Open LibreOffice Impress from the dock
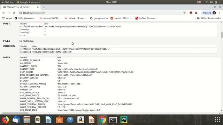Screen dimensions: 223x125 91,120
